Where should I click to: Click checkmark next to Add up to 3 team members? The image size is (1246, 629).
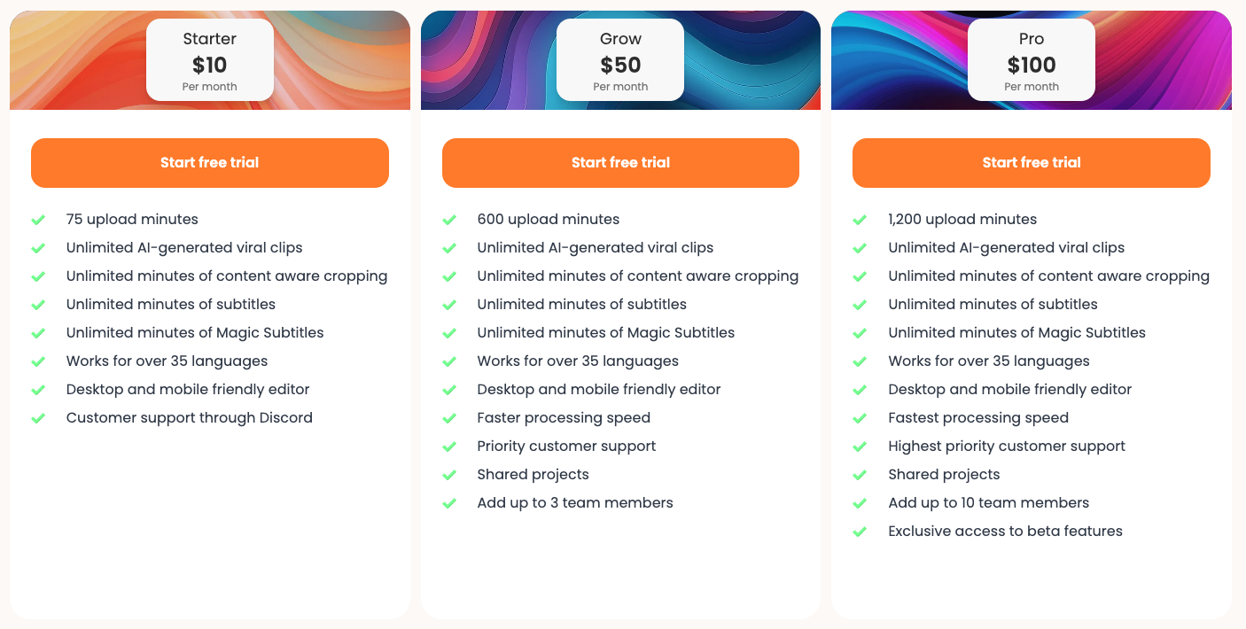[449, 503]
